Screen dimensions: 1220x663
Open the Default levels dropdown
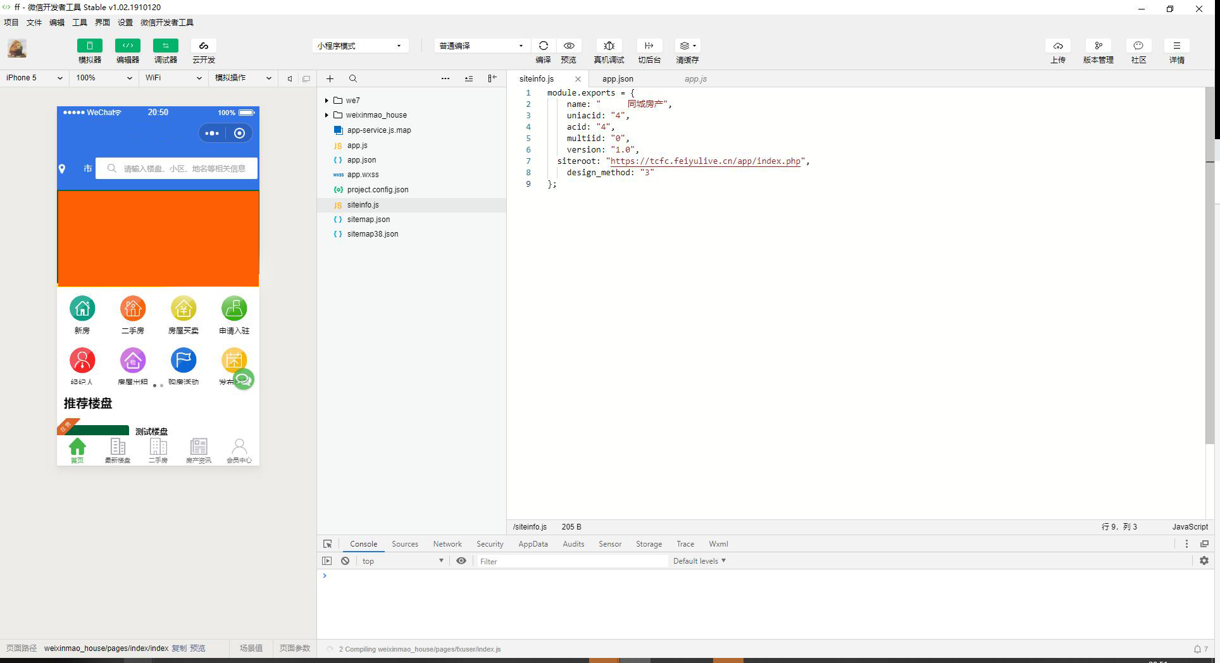coord(699,561)
